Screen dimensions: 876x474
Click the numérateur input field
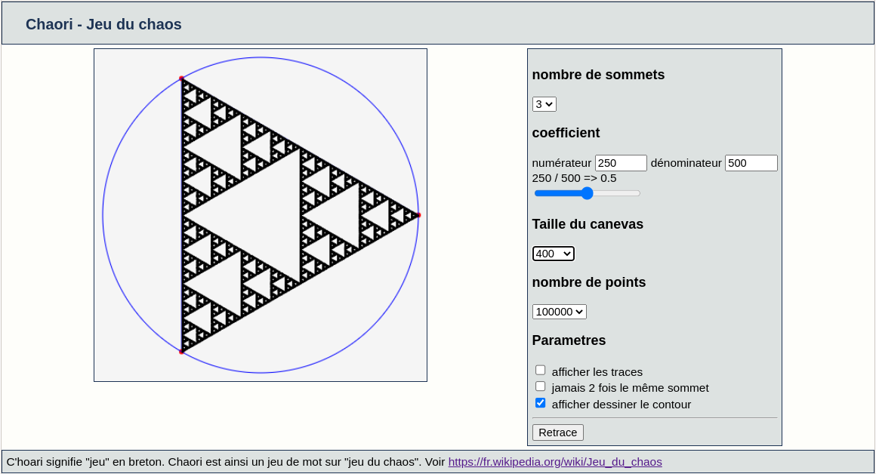(620, 163)
